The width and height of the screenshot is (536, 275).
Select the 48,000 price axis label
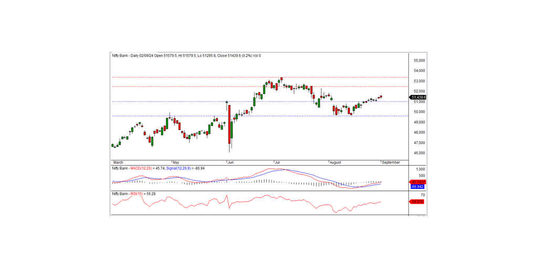(419, 132)
